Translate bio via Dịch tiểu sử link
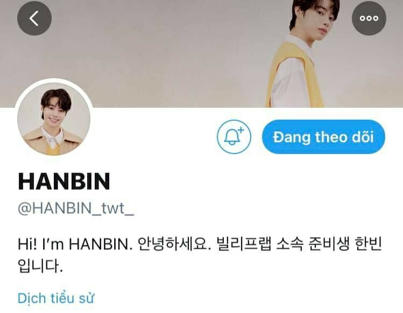Image resolution: width=403 pixels, height=313 pixels. [x=56, y=298]
